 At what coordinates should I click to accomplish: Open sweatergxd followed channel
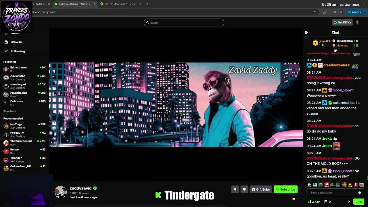24,86
